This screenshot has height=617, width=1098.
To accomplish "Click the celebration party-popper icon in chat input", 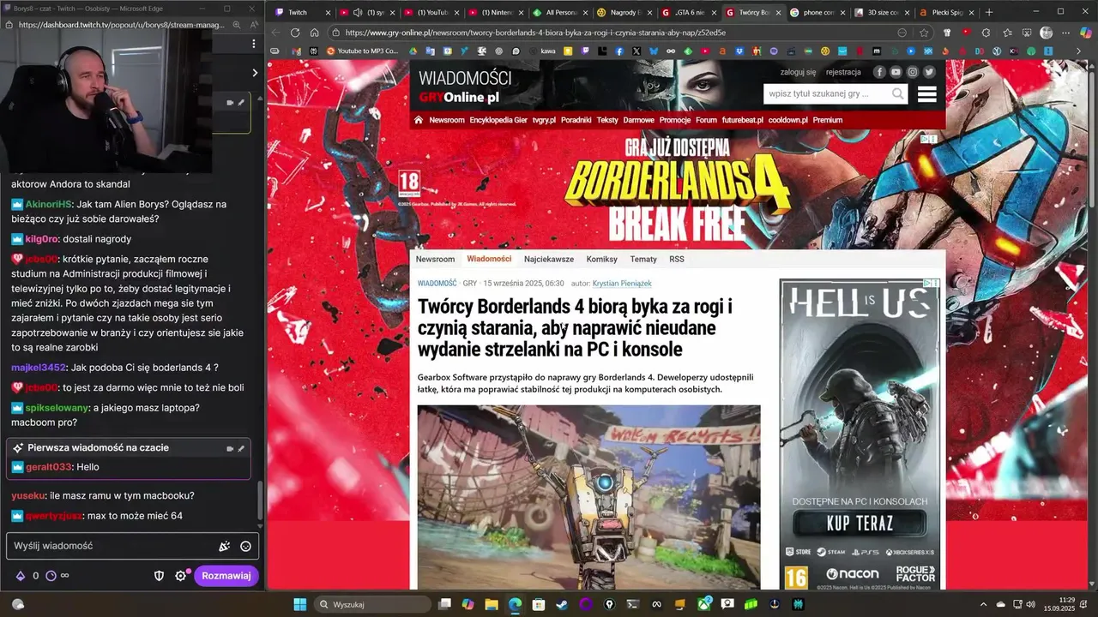I will point(225,546).
